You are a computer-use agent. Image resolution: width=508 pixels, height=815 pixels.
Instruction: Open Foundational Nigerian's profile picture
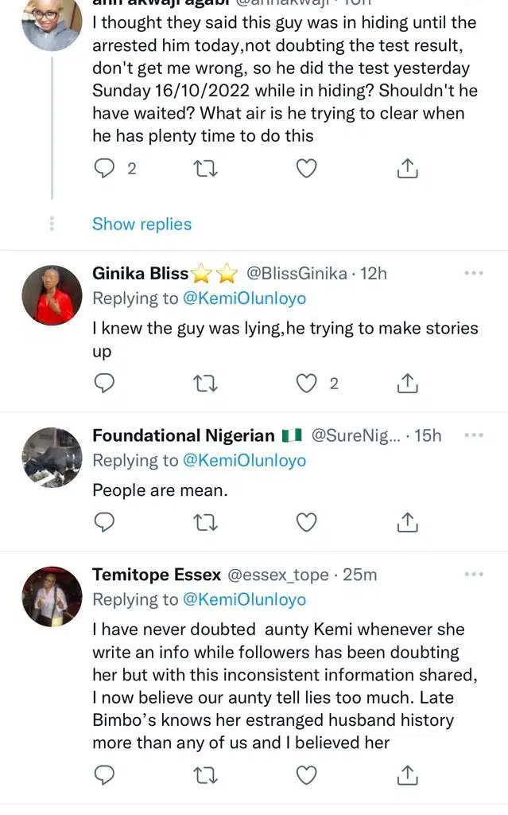[52, 458]
